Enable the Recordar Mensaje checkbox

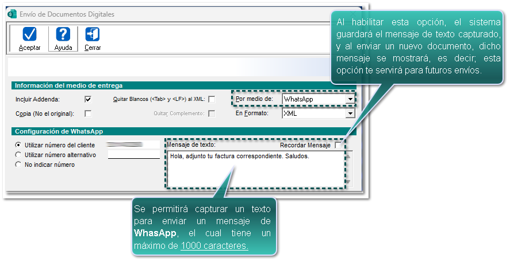[338, 146]
